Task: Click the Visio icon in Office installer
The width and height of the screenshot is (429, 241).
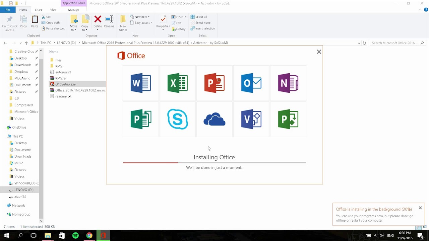Action: coord(251,119)
